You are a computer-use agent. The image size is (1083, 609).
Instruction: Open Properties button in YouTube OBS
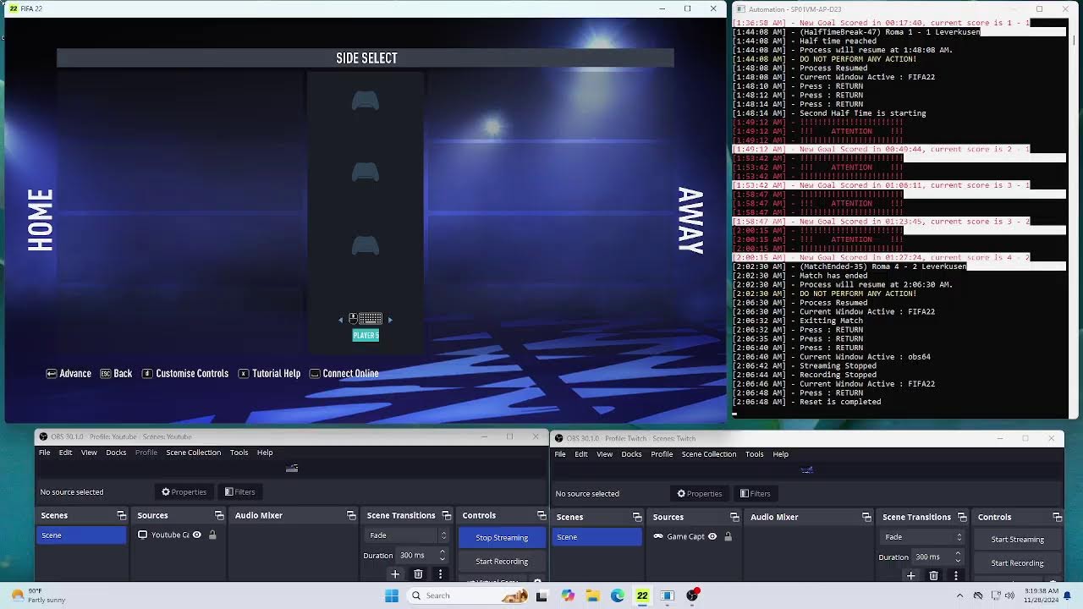(x=184, y=491)
